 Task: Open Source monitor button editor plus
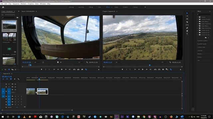coord(99,70)
